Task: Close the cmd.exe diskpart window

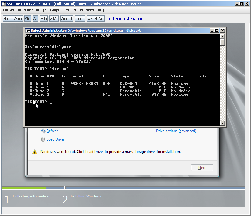Action: (222, 31)
